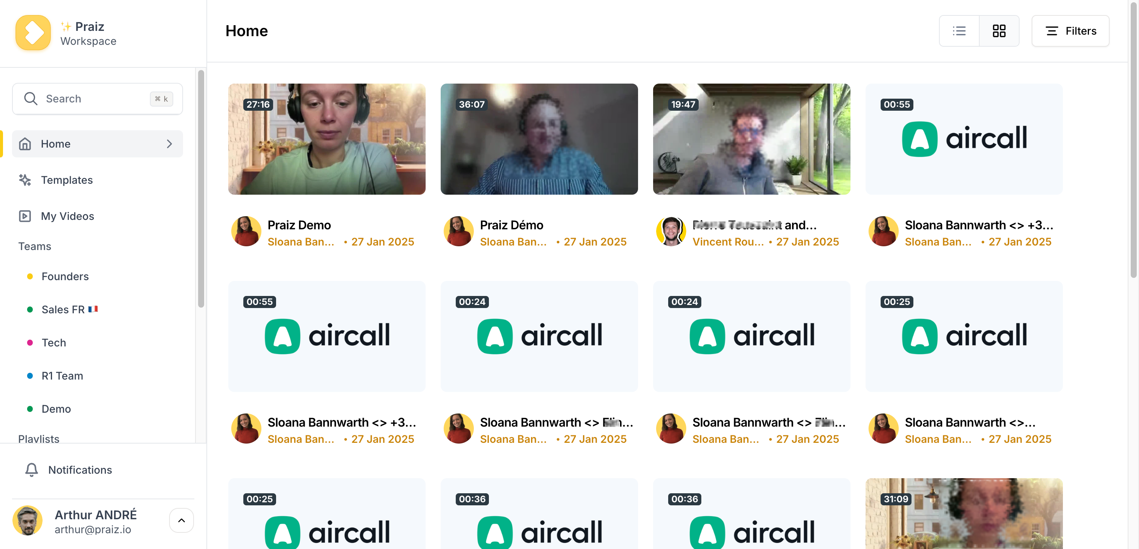Screen dimensions: 1139x549
Task: Expand the Playlists section
Action: [x=38, y=438]
